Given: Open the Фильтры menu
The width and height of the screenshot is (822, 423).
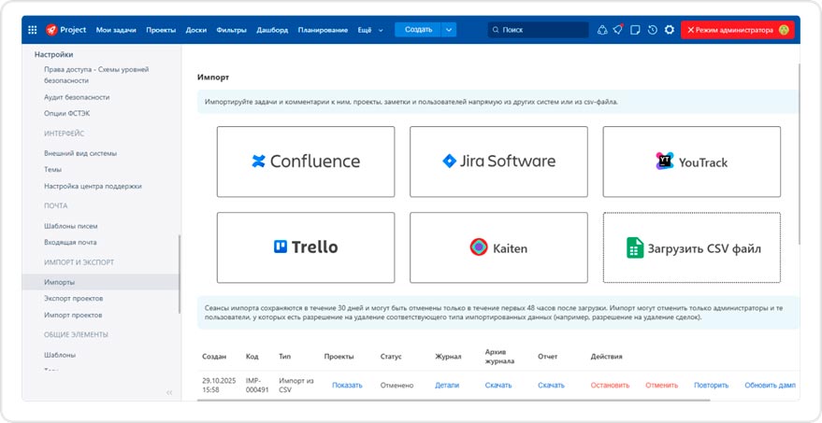Looking at the screenshot, I should (231, 30).
